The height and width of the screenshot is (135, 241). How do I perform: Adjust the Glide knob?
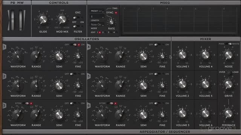43,19
